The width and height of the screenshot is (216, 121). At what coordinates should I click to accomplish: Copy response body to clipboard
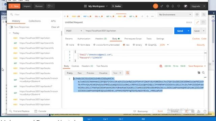coord(199,73)
